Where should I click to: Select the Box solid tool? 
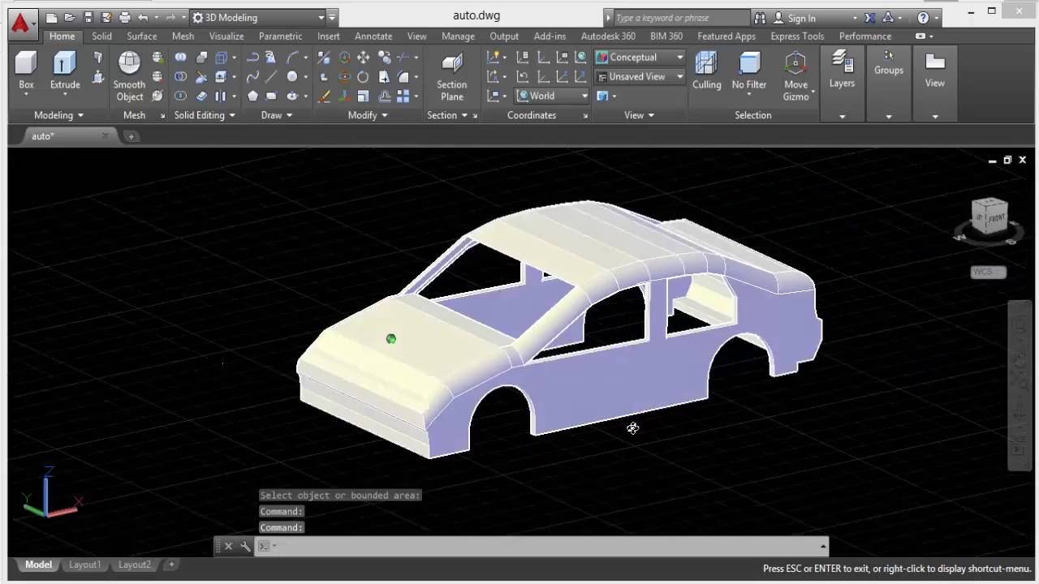click(26, 71)
